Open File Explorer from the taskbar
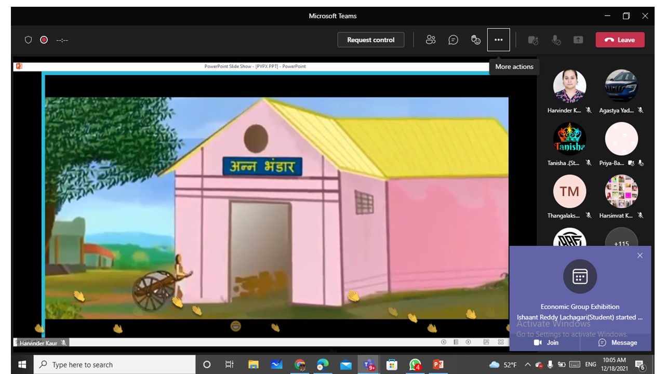 click(253, 365)
